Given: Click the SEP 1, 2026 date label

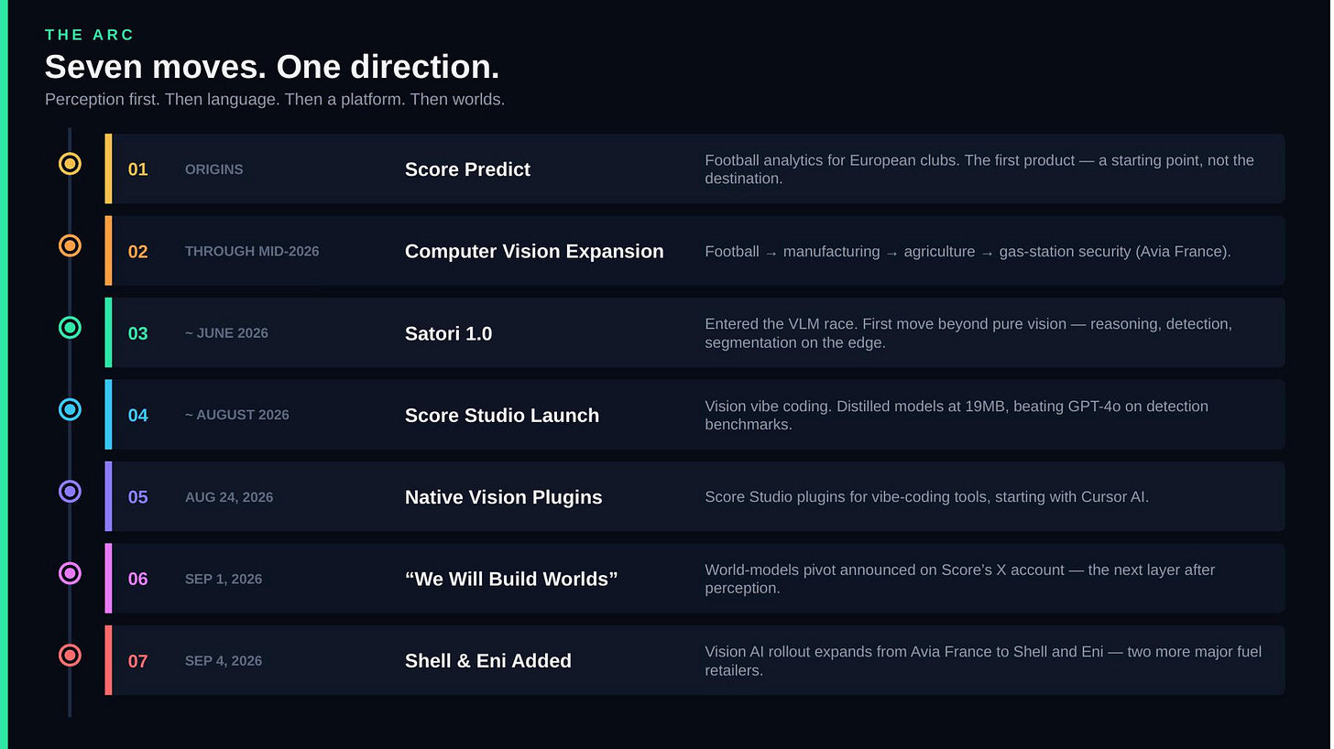Looking at the screenshot, I should click(x=224, y=579).
